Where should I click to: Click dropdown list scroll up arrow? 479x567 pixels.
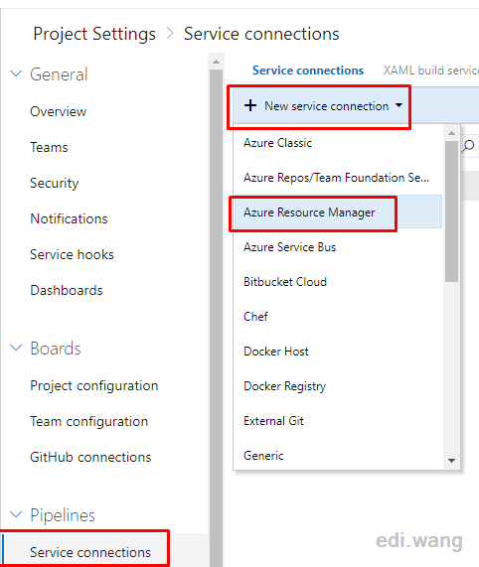(451, 133)
